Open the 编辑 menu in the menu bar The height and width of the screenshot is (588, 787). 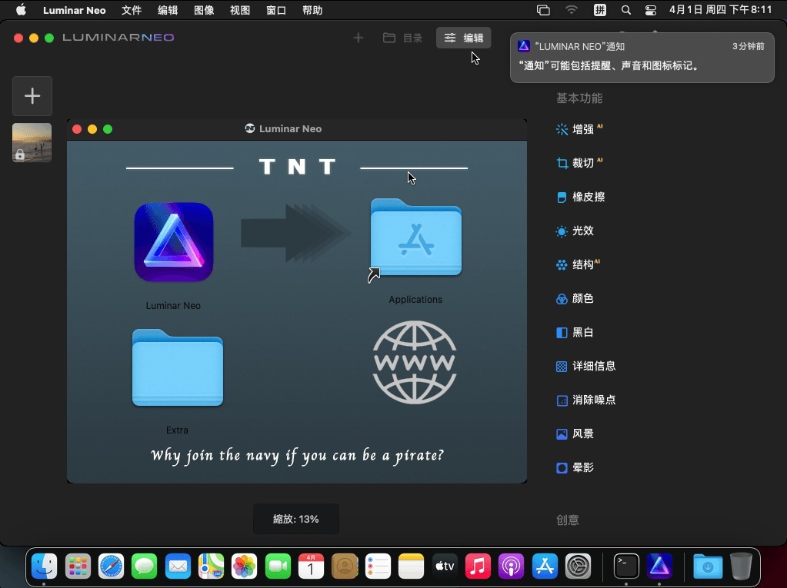pyautogui.click(x=168, y=10)
